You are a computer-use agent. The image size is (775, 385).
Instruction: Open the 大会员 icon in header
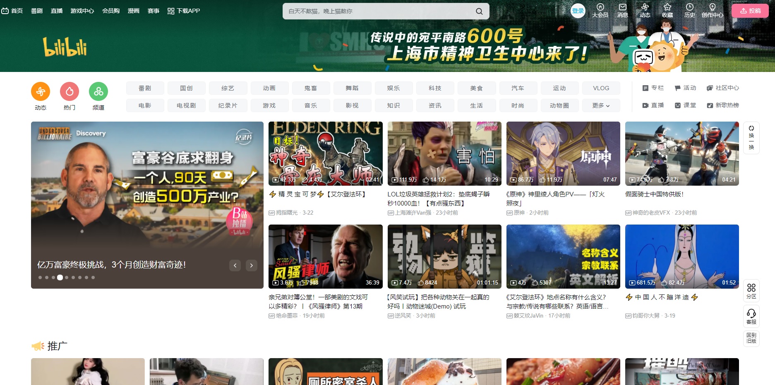(x=600, y=10)
